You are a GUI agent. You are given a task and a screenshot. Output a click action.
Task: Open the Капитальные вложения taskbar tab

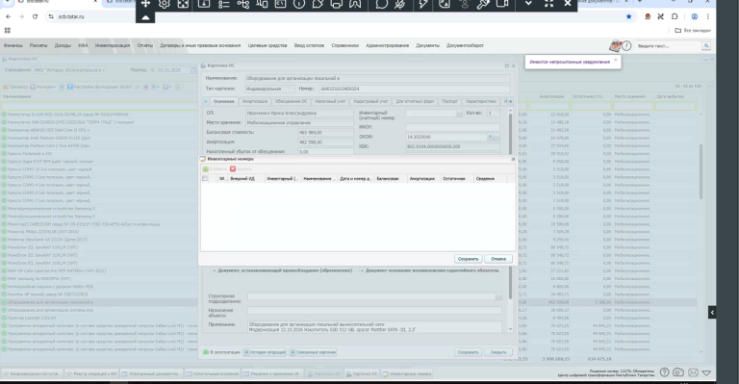coord(214,373)
